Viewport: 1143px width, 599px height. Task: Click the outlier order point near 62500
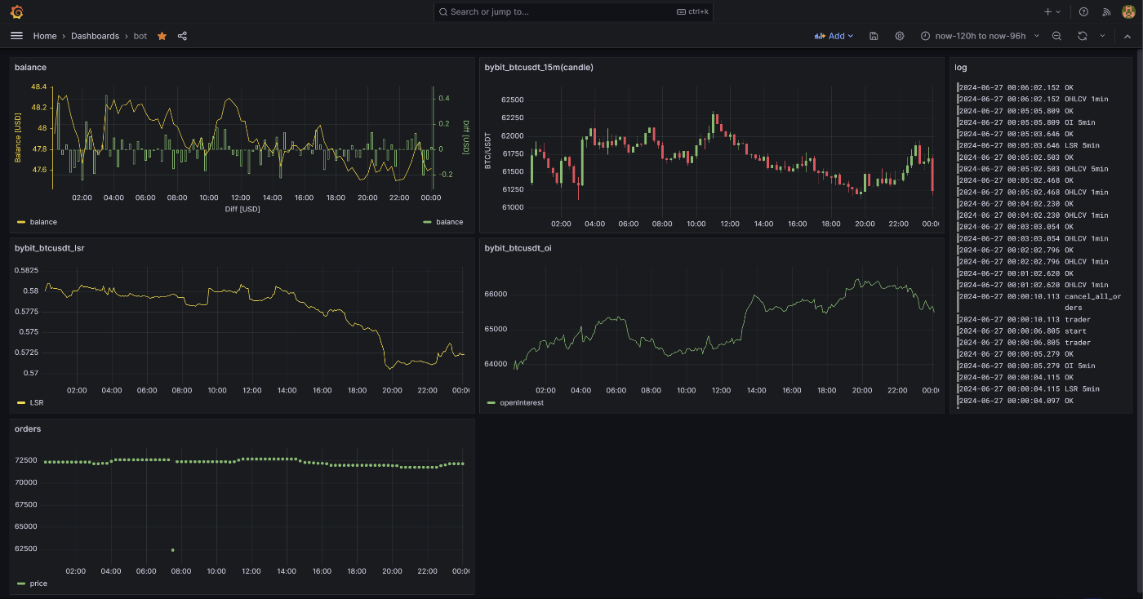(x=172, y=549)
